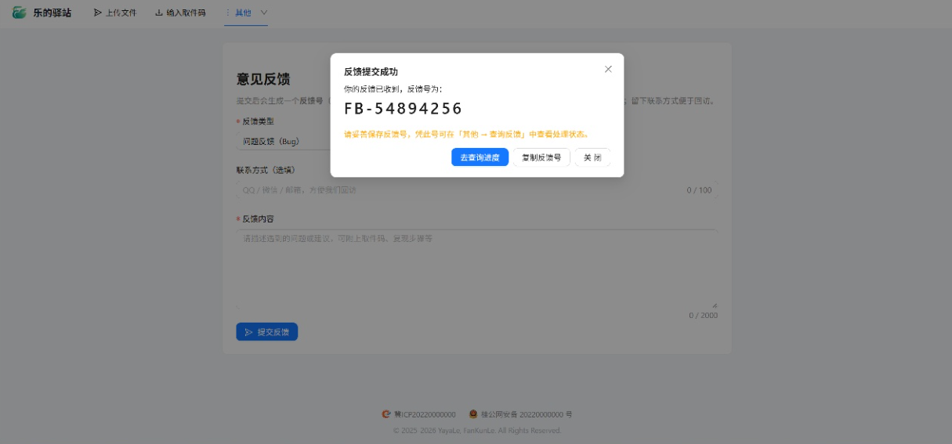The width and height of the screenshot is (952, 444).
Task: Click the 去查询进度 button
Action: tap(480, 157)
